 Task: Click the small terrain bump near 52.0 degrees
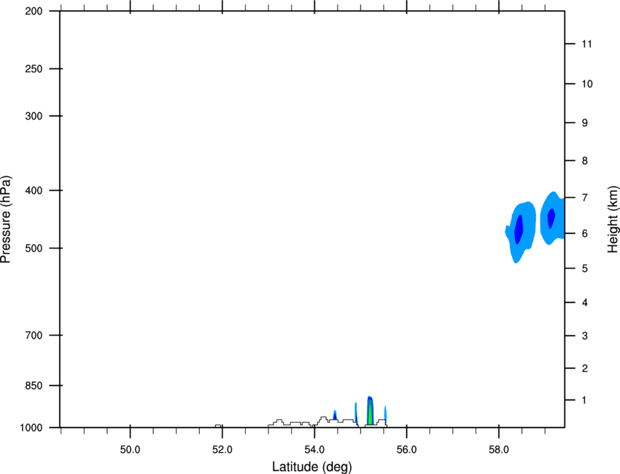(218, 426)
